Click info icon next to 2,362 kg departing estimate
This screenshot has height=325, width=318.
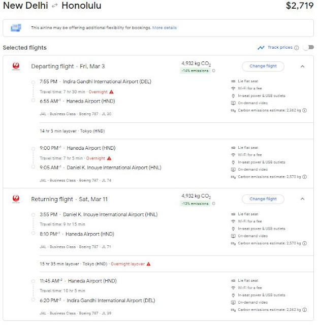point(304,111)
